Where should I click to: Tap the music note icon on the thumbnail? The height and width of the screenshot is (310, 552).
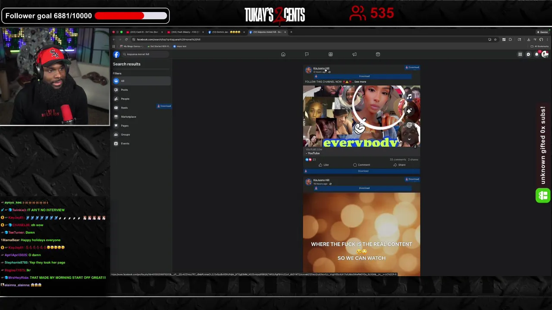[x=409, y=97]
